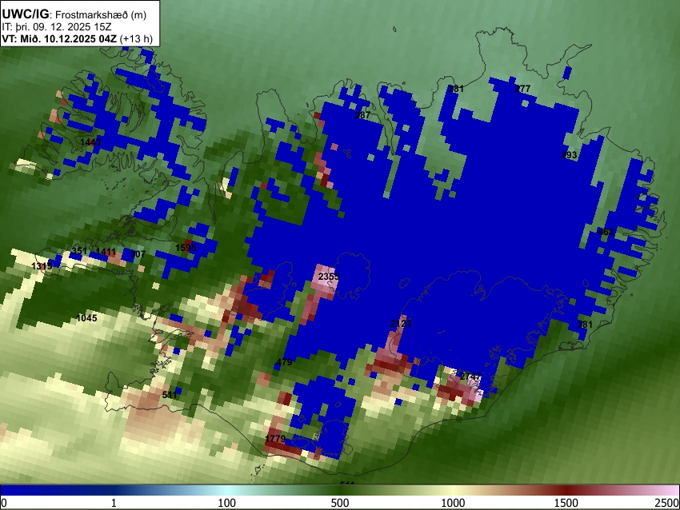Click the color scale label '100'

point(227,503)
